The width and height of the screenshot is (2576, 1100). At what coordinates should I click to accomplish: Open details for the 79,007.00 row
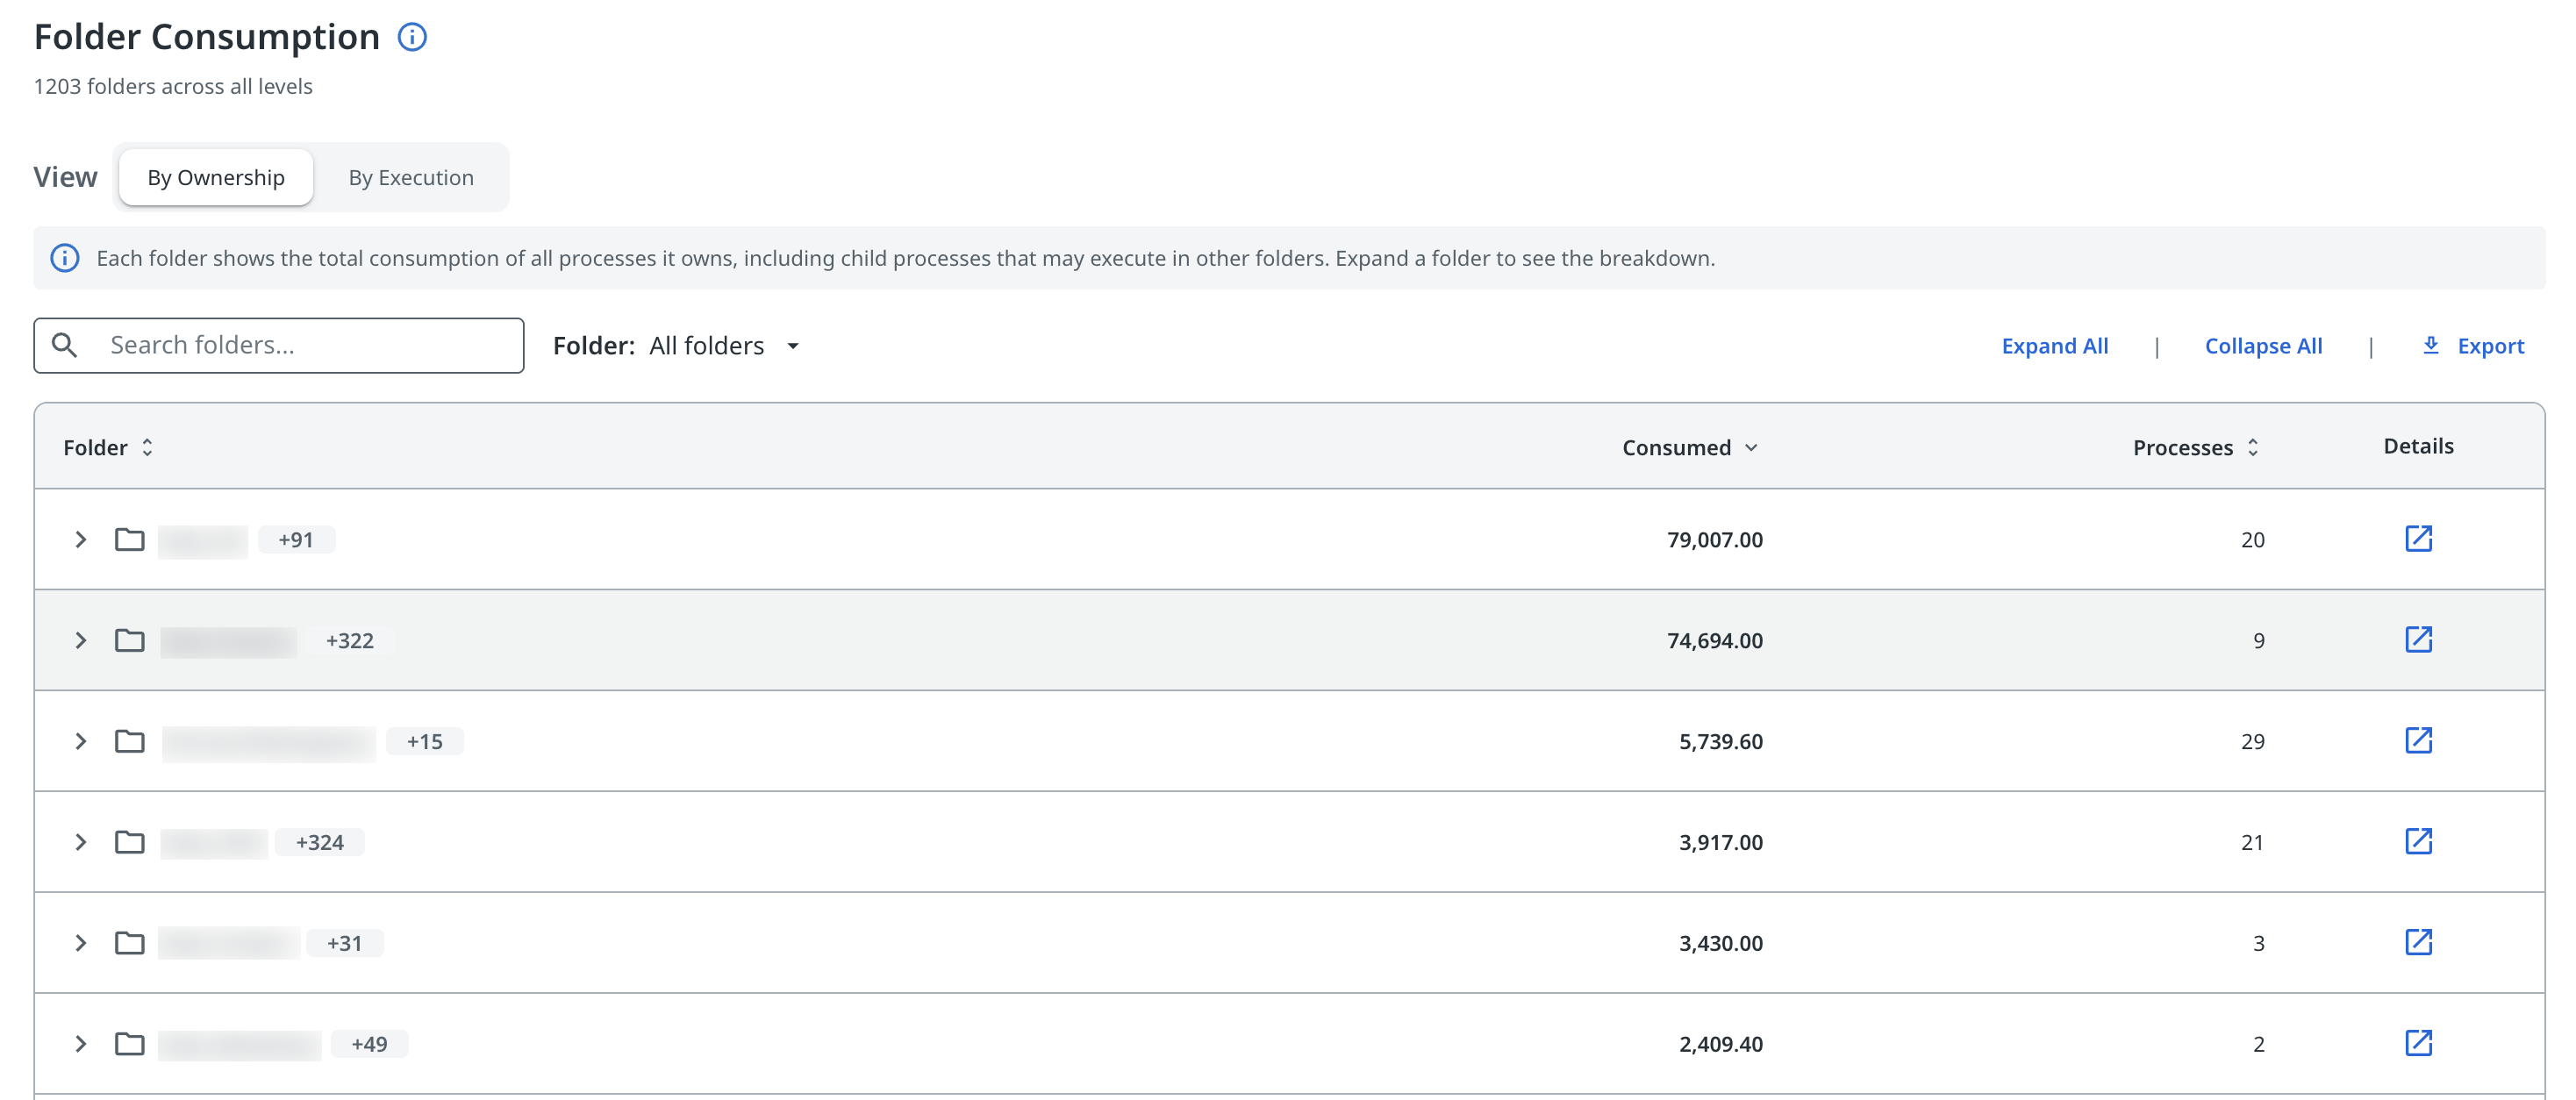[2418, 539]
